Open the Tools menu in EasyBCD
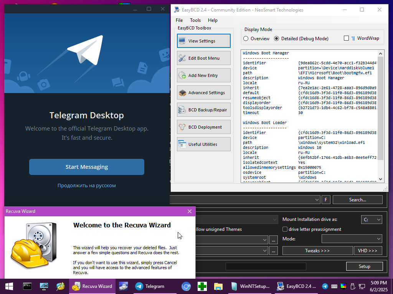The image size is (393, 294). tap(195, 20)
